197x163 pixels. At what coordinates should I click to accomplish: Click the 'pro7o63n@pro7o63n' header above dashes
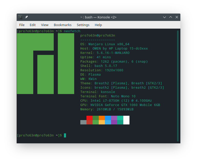click(x=98, y=36)
